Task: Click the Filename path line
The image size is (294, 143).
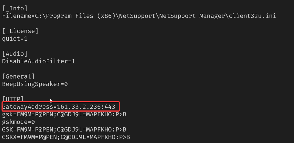Action: point(139,16)
